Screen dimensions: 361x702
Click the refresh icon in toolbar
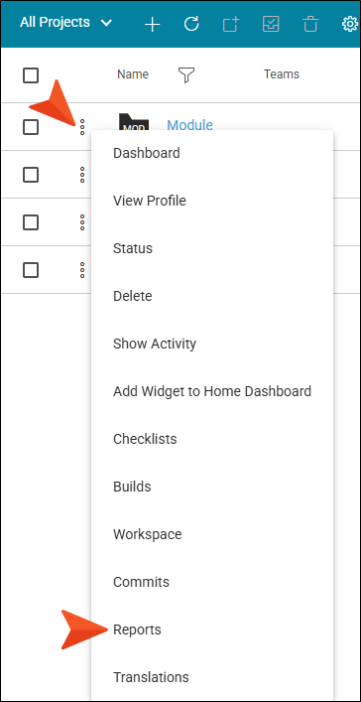[x=191, y=24]
